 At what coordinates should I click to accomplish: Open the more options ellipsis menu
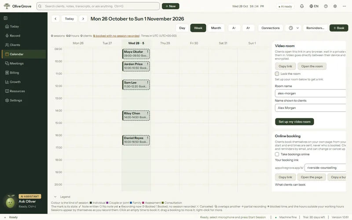(345, 6)
